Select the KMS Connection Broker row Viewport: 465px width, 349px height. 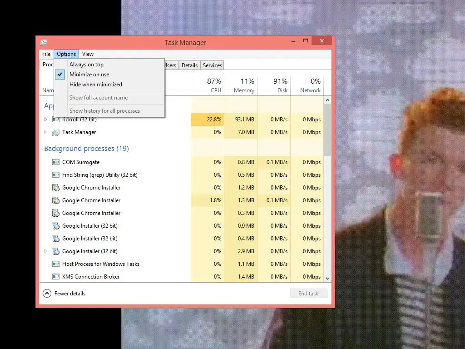(182, 277)
